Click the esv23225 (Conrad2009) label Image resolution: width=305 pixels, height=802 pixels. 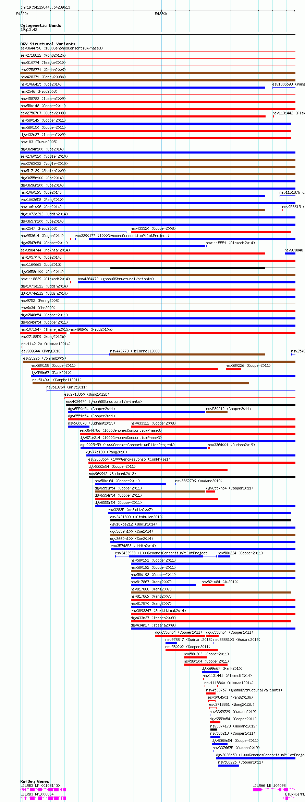click(45, 358)
